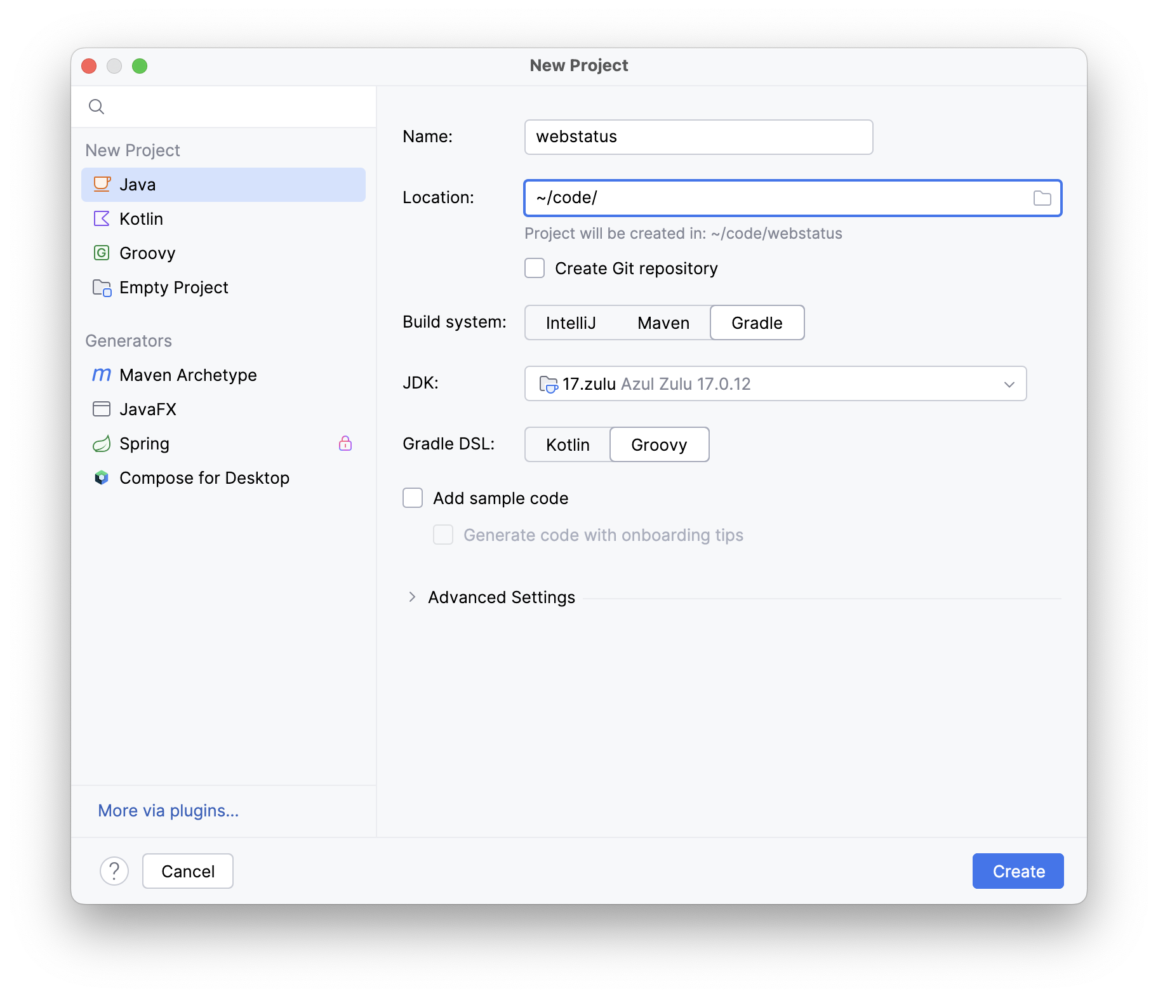Open help with the question mark button
1158x998 pixels.
[114, 871]
